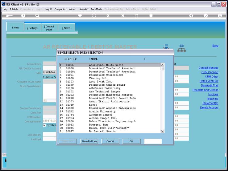This screenshot has height=171, width=228.
Task: Click the IES Client title bar icon
Action: [4, 4]
